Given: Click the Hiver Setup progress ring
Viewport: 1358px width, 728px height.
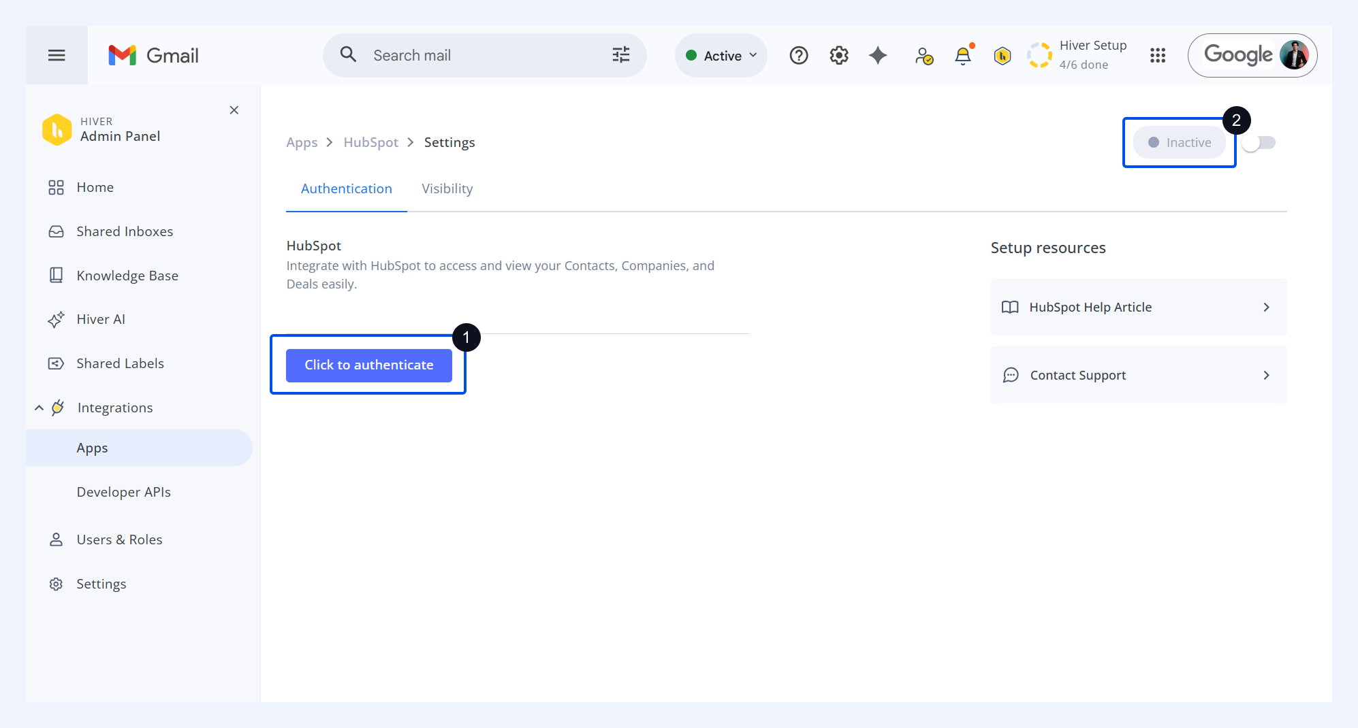Looking at the screenshot, I should tap(1040, 55).
